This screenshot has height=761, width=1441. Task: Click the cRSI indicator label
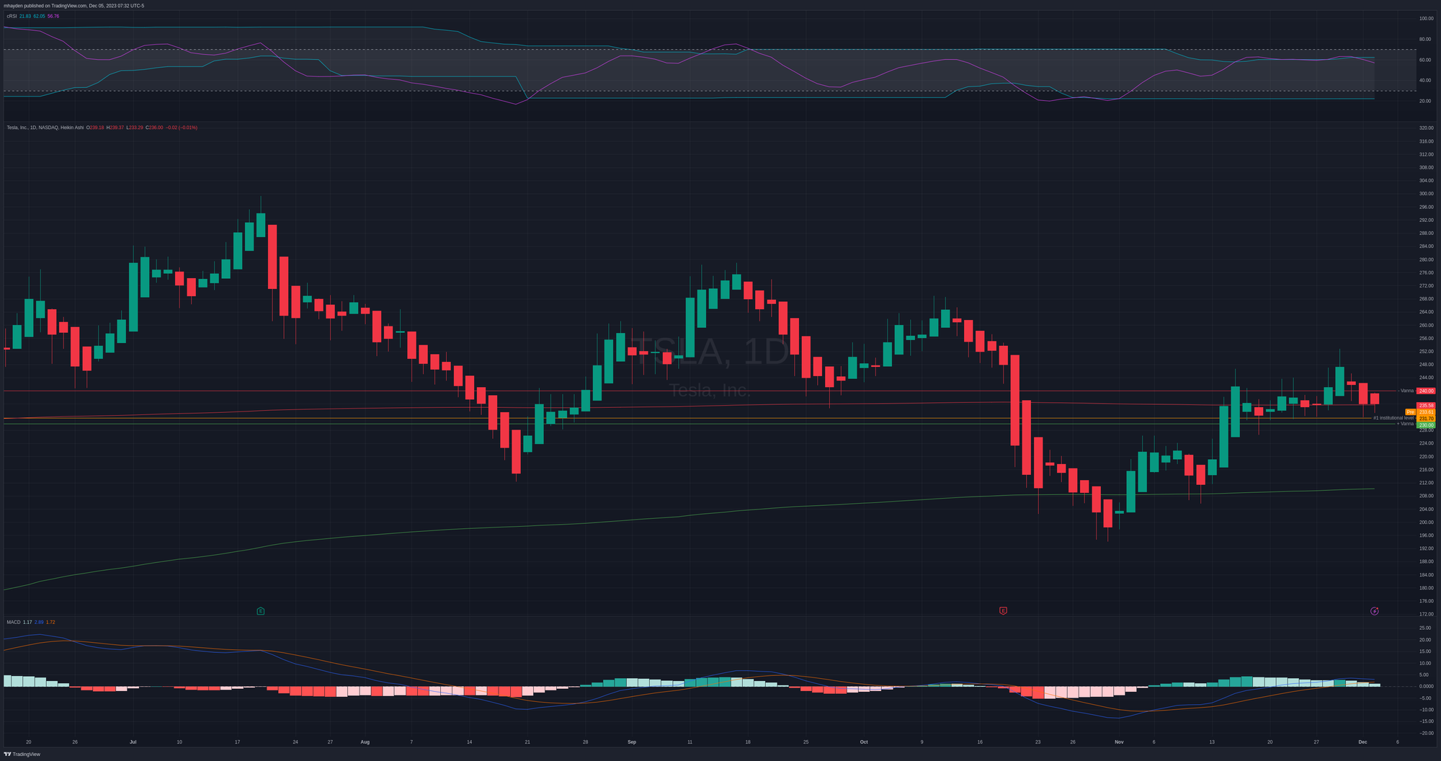tap(12, 16)
